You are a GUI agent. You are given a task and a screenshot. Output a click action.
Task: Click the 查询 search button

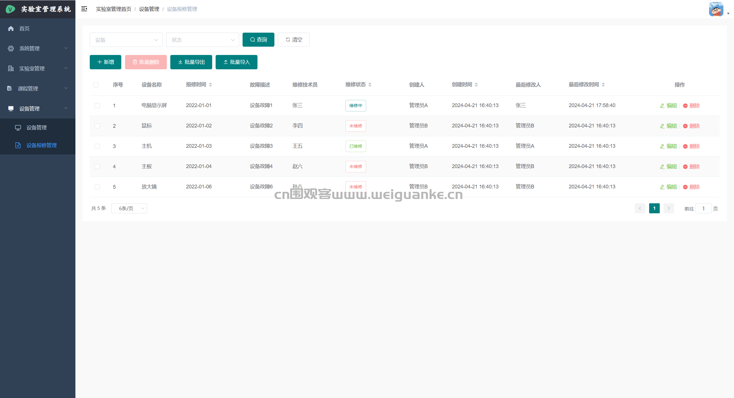(x=258, y=40)
